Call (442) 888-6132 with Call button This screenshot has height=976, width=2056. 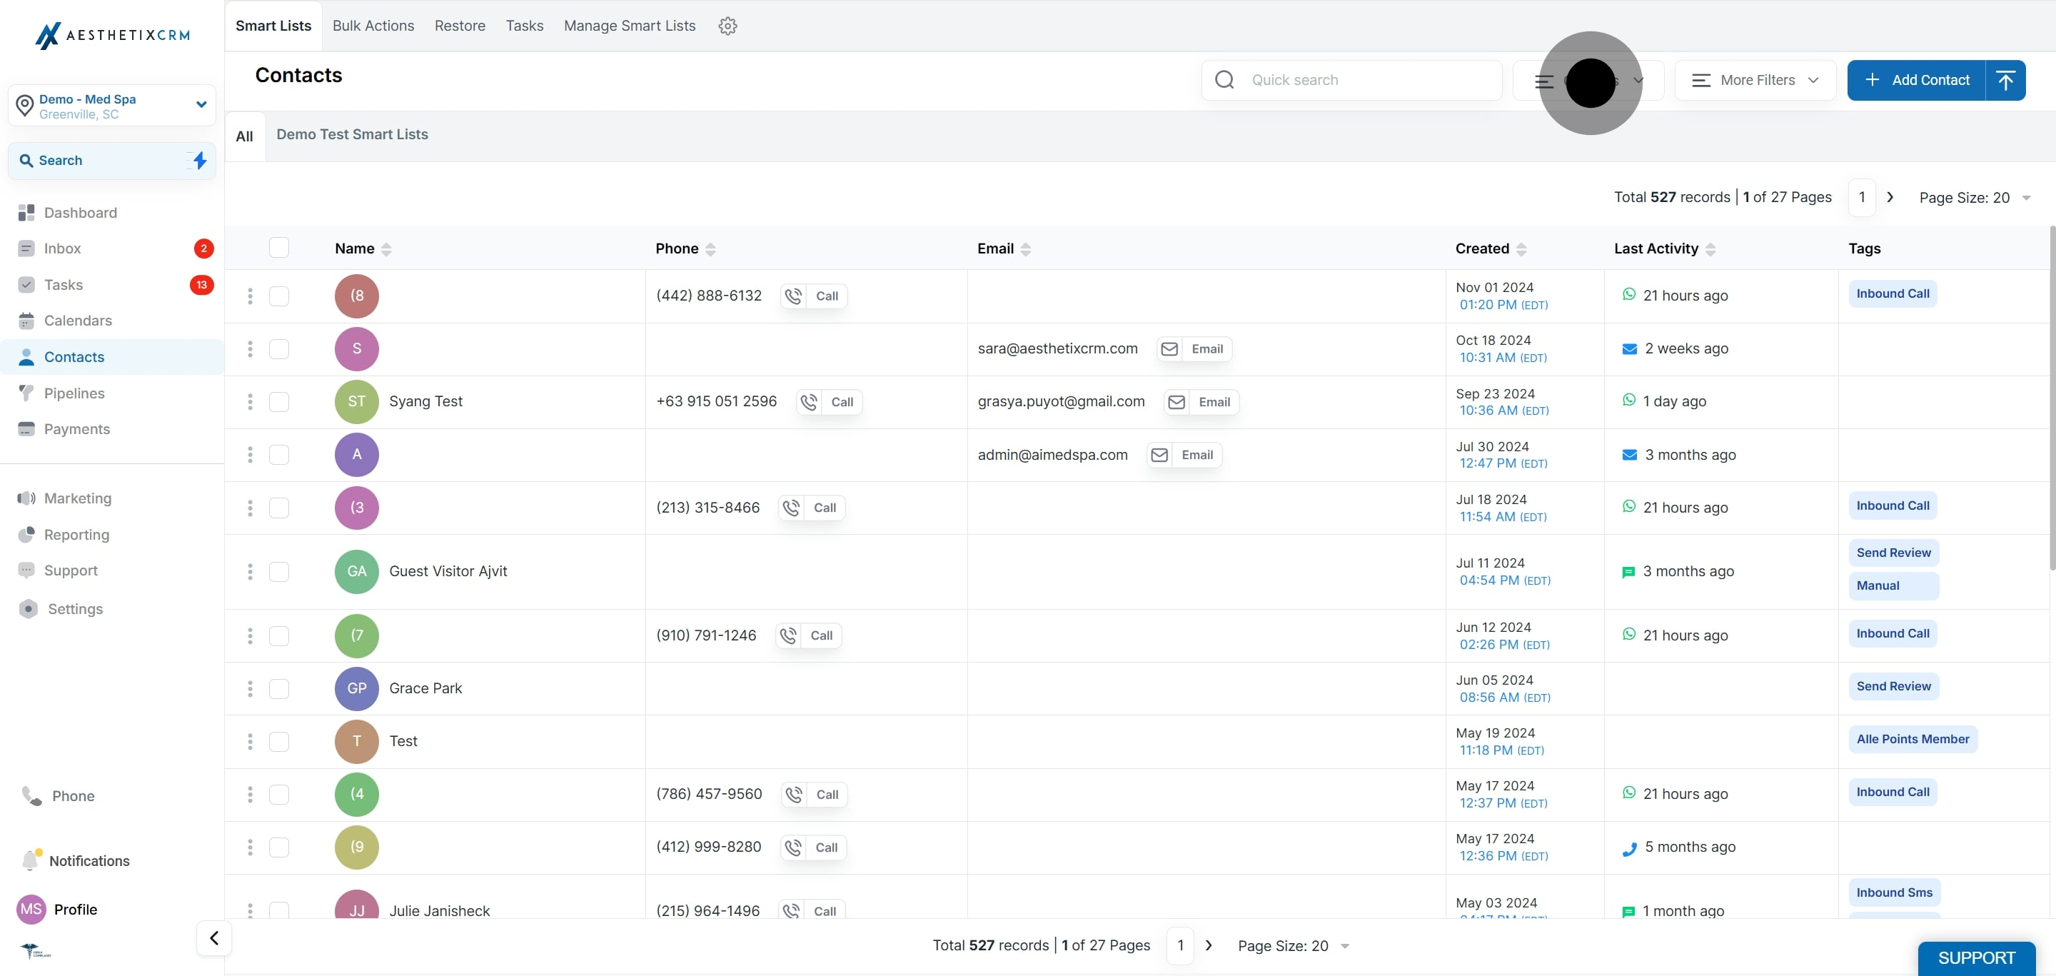(814, 296)
